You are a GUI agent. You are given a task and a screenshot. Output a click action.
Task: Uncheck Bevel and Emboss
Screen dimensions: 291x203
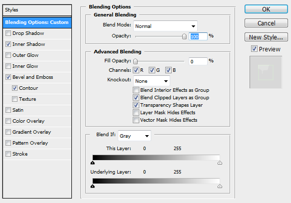tap(8, 77)
